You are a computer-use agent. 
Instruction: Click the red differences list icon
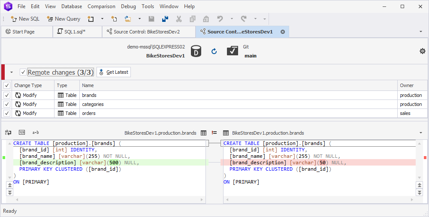(214, 133)
